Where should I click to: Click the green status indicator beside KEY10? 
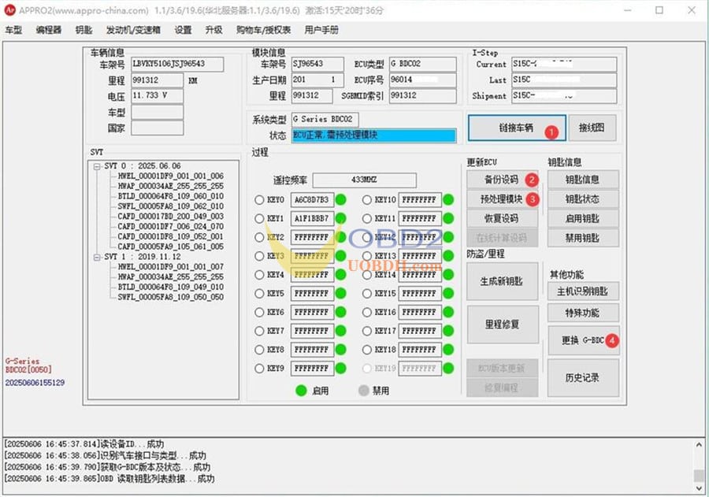[x=448, y=199]
